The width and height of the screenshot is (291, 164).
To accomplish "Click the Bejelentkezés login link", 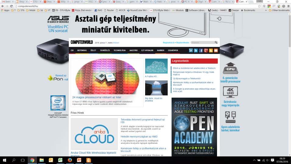I will click(x=183, y=43).
